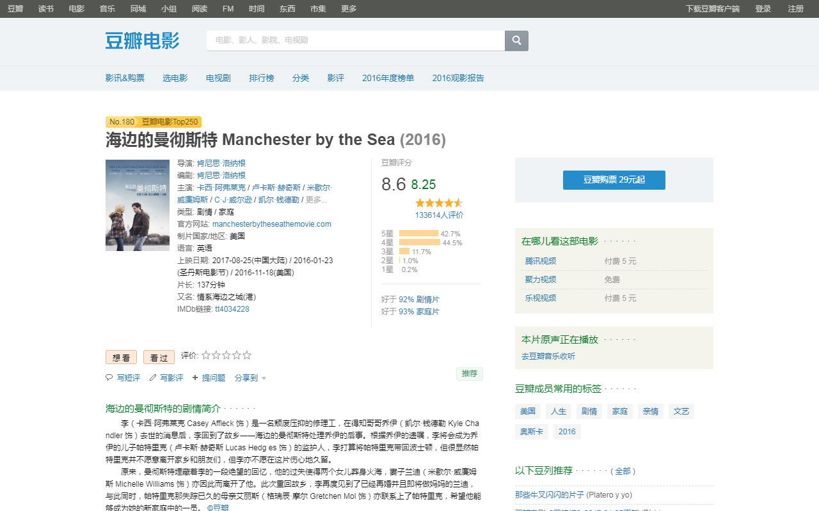Mark the movie as 想看

click(121, 358)
